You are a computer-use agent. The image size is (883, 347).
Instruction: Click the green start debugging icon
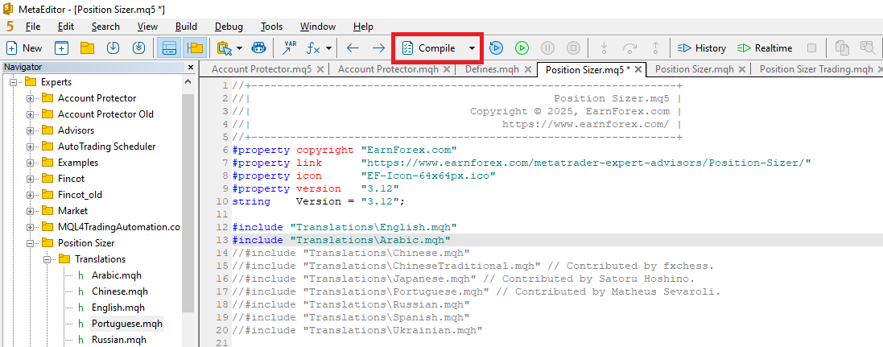522,48
